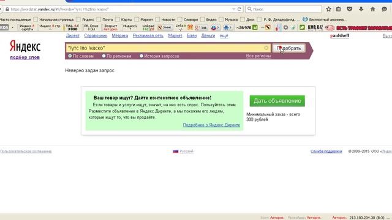Click the red thermometer icon in RDS bar
This screenshot has width=392, height=220.
click(x=277, y=28)
